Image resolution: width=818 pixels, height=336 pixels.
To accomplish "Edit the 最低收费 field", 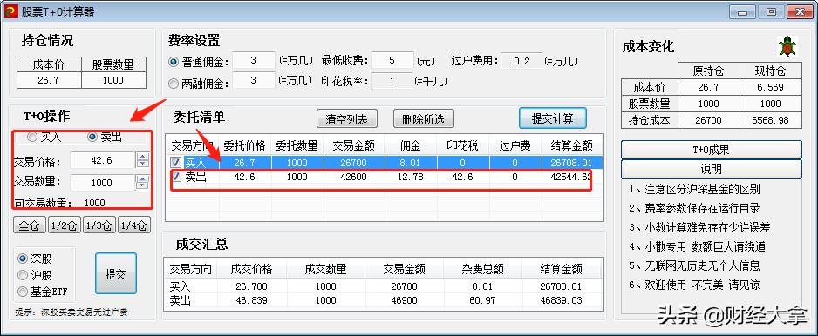I will [x=392, y=60].
